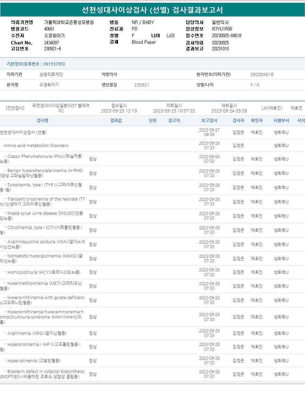Select the Classic Phenylketonuria (PKU) test row
The image size is (305, 415).
[x=42, y=159]
